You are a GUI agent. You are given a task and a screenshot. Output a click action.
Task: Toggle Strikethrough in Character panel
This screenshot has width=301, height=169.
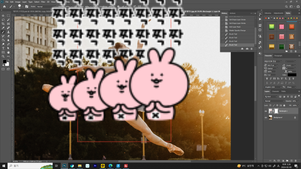[x=293, y=79]
